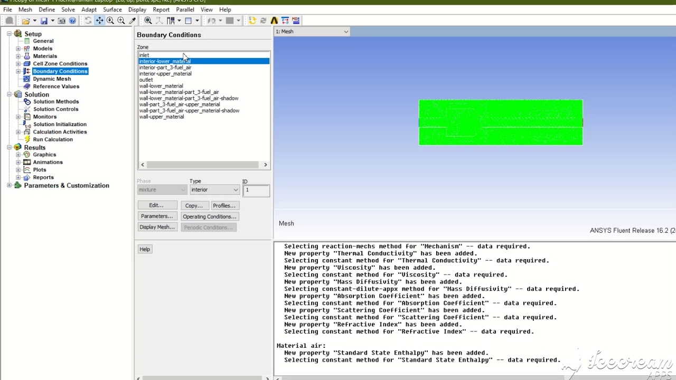The width and height of the screenshot is (676, 380).
Task: Open the Parallel menu
Action: 185,9
